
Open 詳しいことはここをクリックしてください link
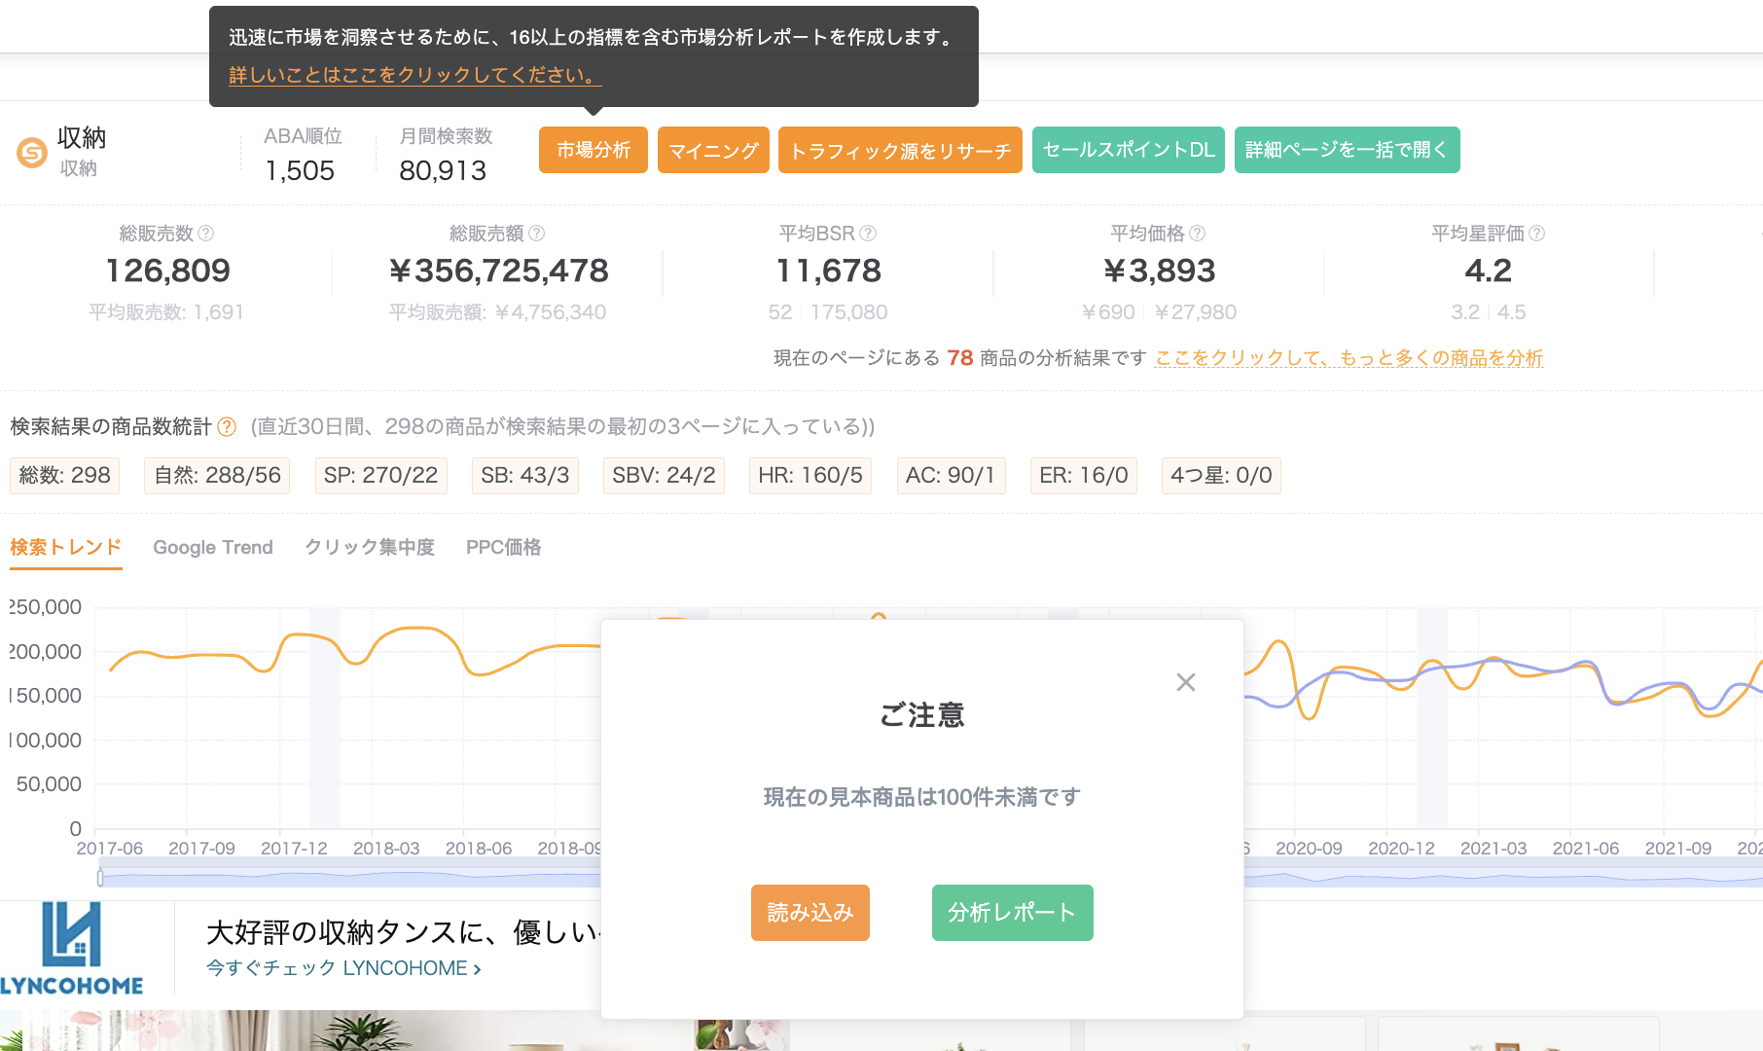[414, 75]
